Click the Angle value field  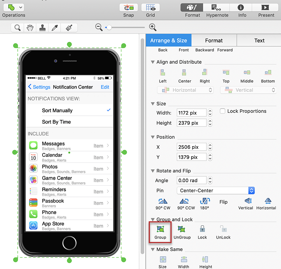click(x=191, y=180)
